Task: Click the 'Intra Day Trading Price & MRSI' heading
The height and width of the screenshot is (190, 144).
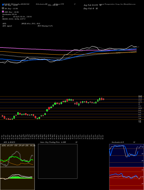Action: (59, 142)
